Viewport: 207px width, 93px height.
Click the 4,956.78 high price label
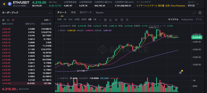pos(152,27)
